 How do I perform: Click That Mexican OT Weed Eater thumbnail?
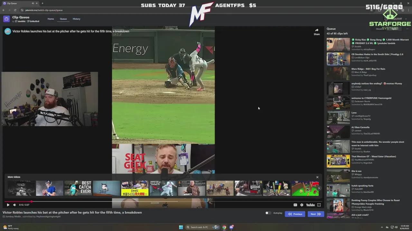pyautogui.click(x=338, y=161)
